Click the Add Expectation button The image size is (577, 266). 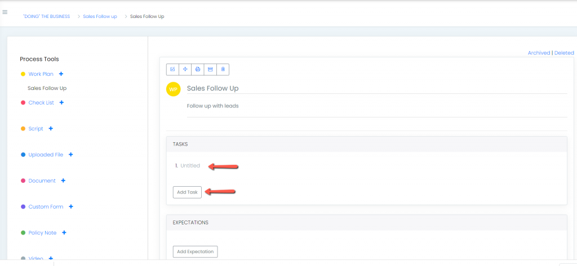(x=196, y=252)
